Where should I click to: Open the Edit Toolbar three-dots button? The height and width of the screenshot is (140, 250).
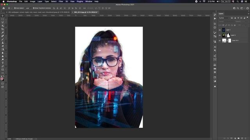(3, 73)
